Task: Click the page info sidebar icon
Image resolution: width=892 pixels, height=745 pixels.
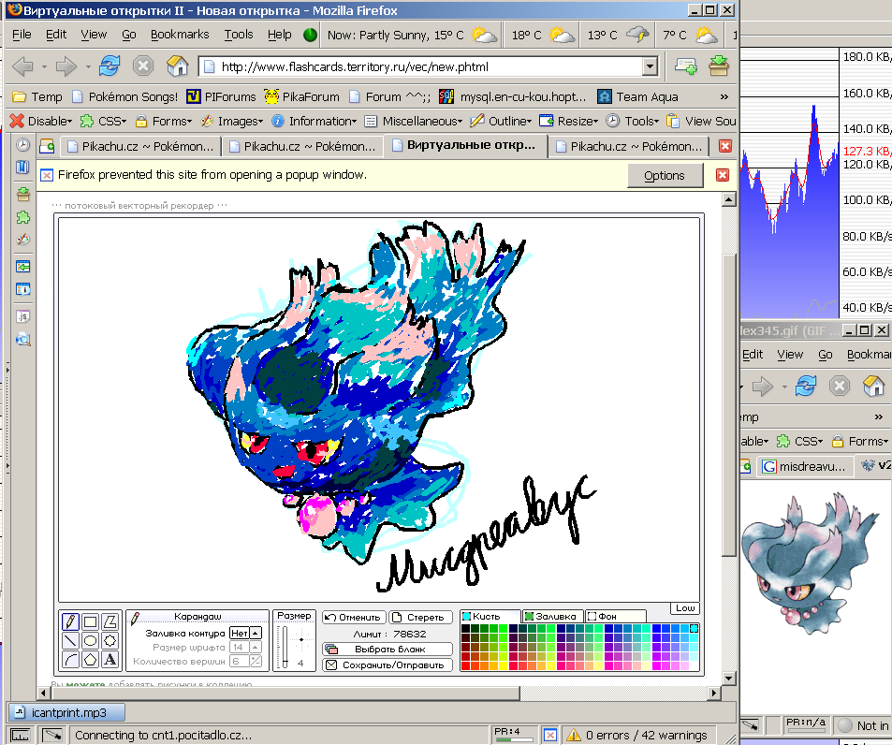Action: pos(22,289)
